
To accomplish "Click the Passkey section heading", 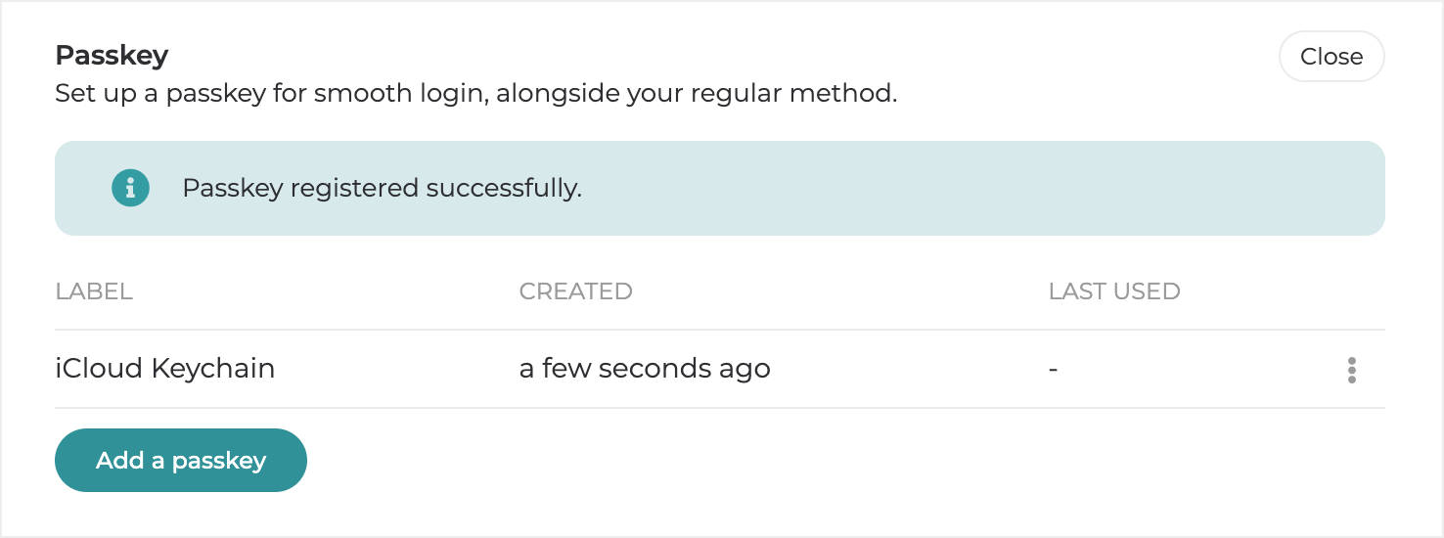I will (112, 56).
